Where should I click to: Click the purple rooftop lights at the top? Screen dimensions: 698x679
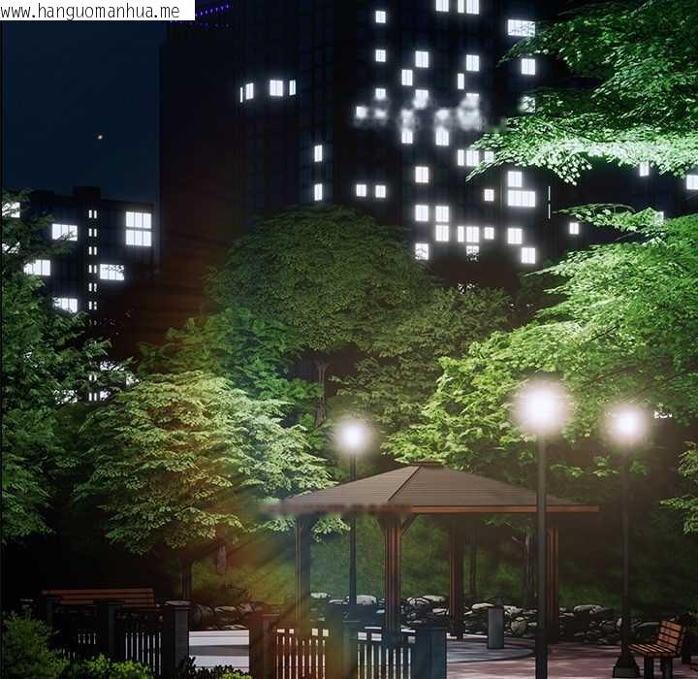(x=213, y=12)
